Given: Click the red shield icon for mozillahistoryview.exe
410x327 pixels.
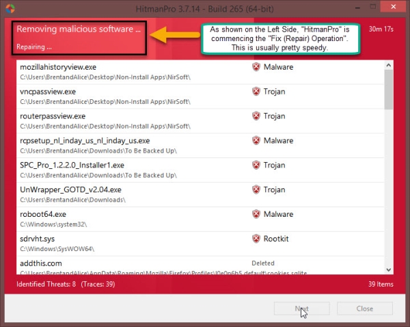Looking at the screenshot, I should pyautogui.click(x=256, y=67).
